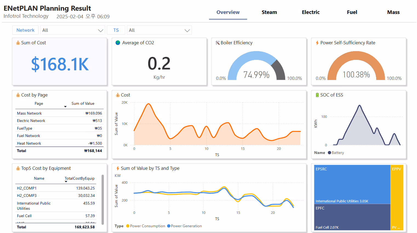Click the 139,043.25 cost cell
This screenshot has height=233, width=417.
(85, 188)
